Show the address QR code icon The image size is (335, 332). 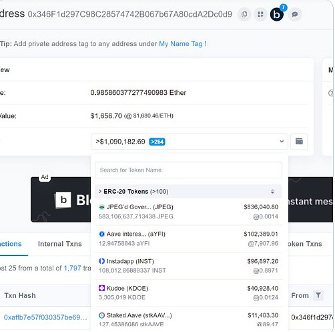260,15
